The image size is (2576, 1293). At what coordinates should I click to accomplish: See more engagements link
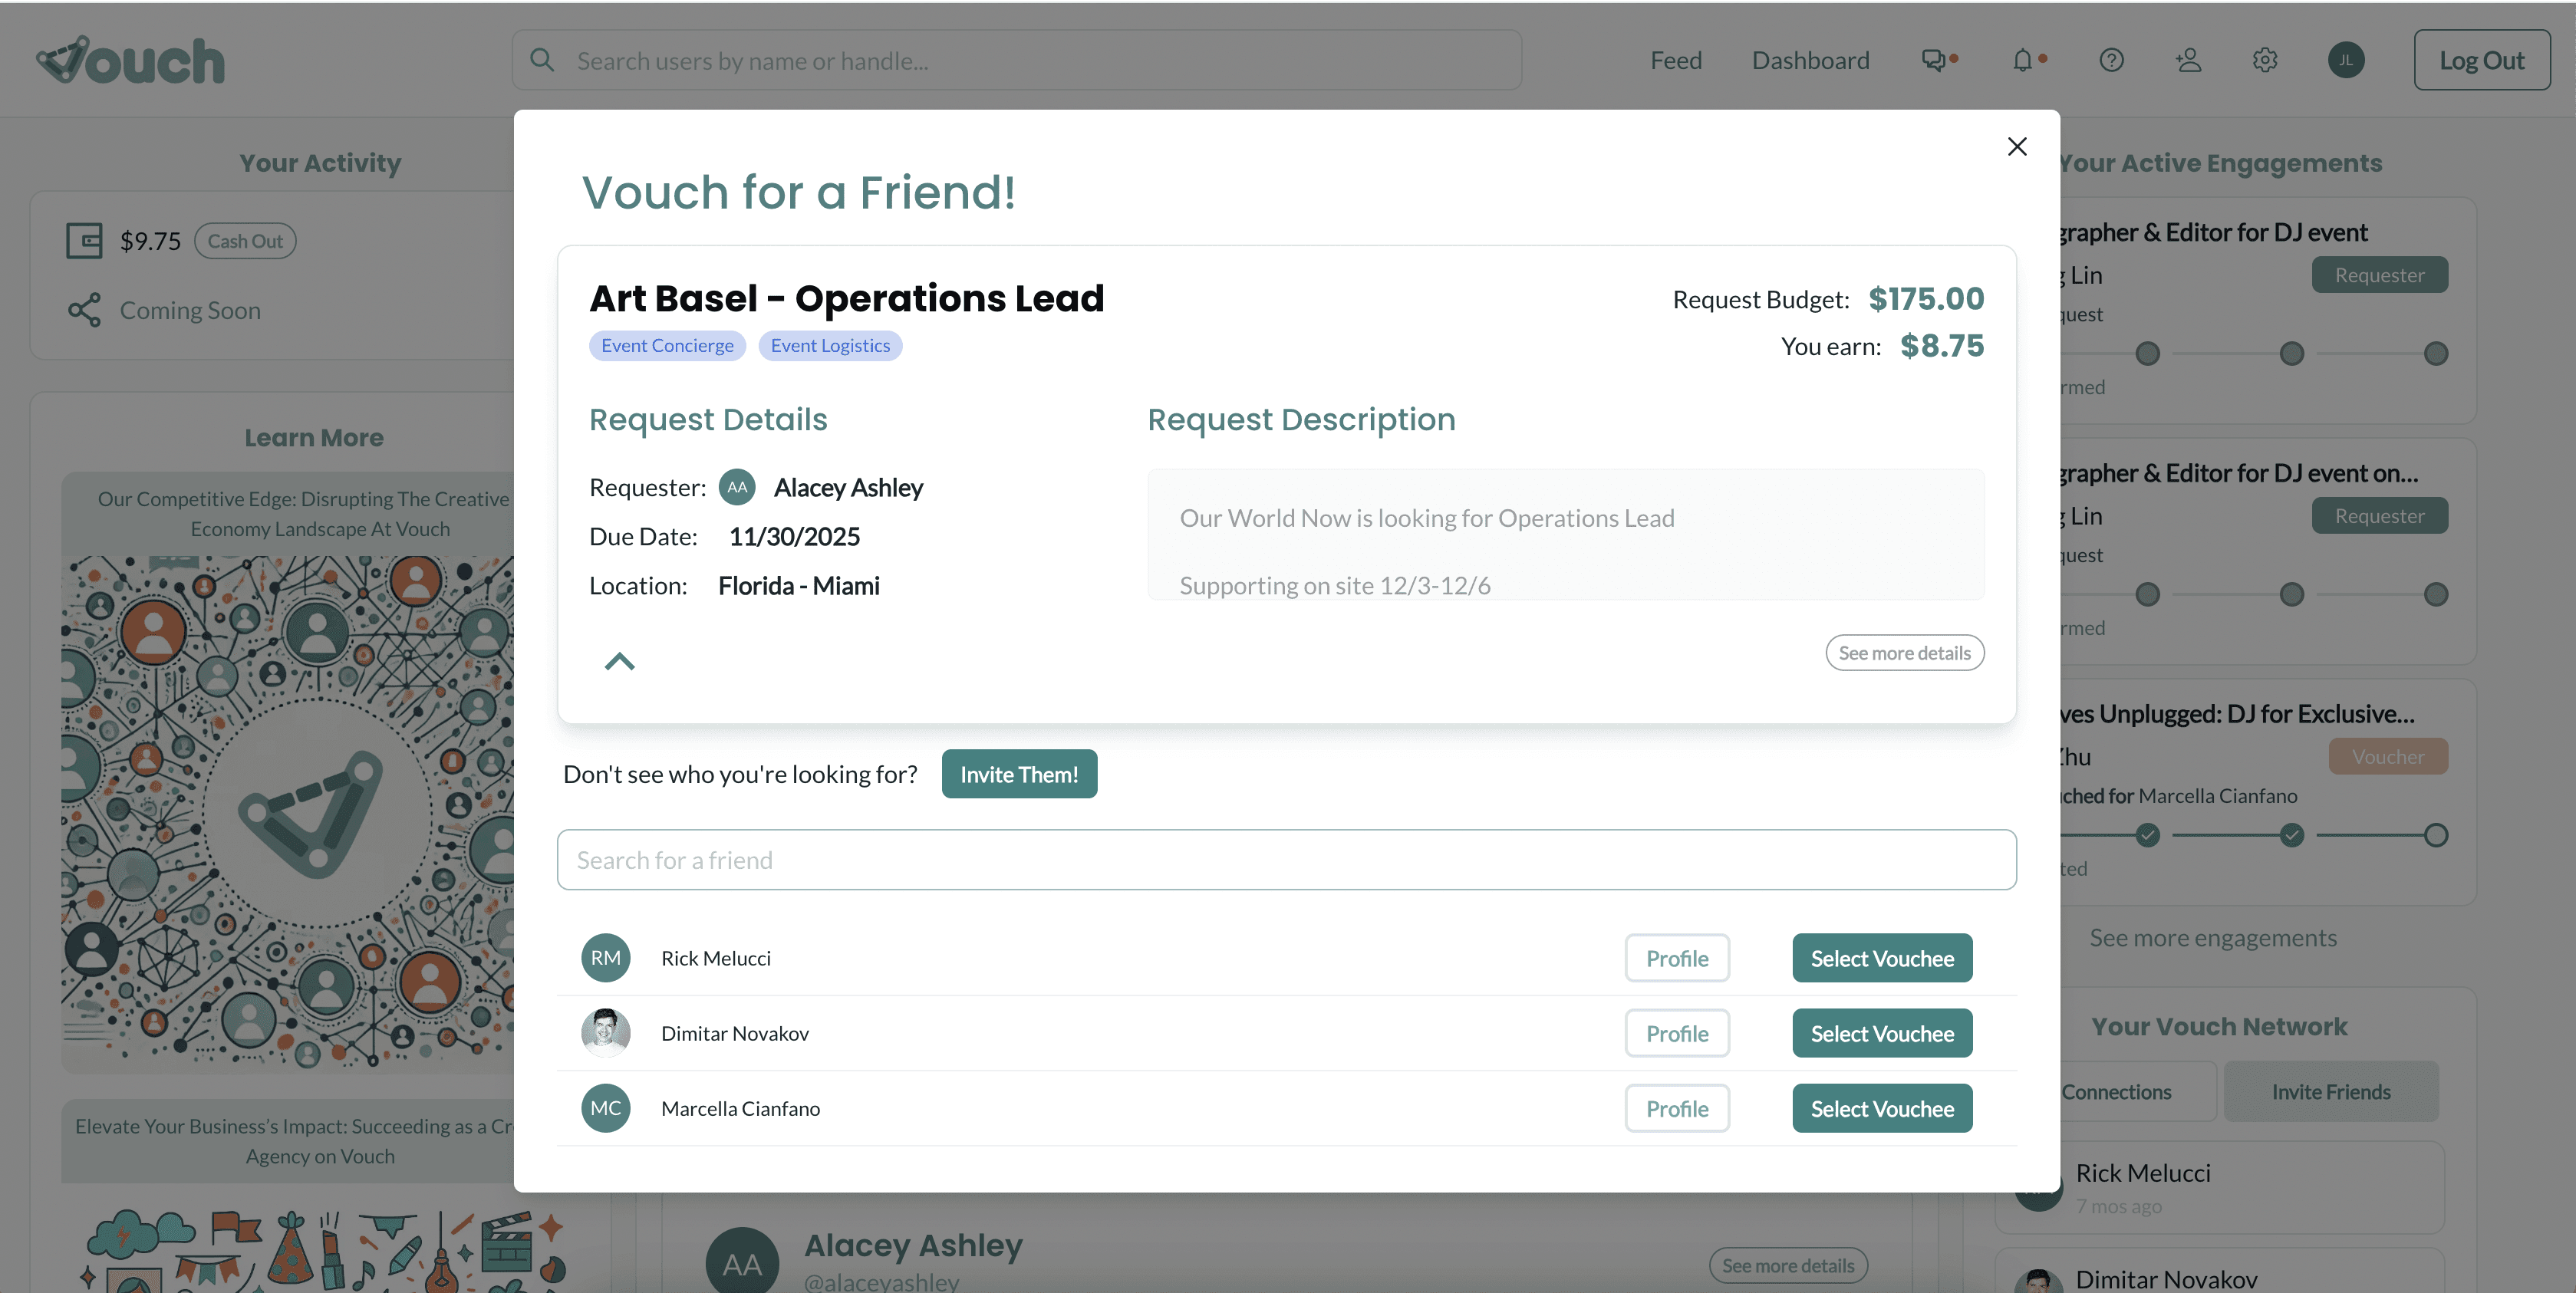click(2212, 938)
